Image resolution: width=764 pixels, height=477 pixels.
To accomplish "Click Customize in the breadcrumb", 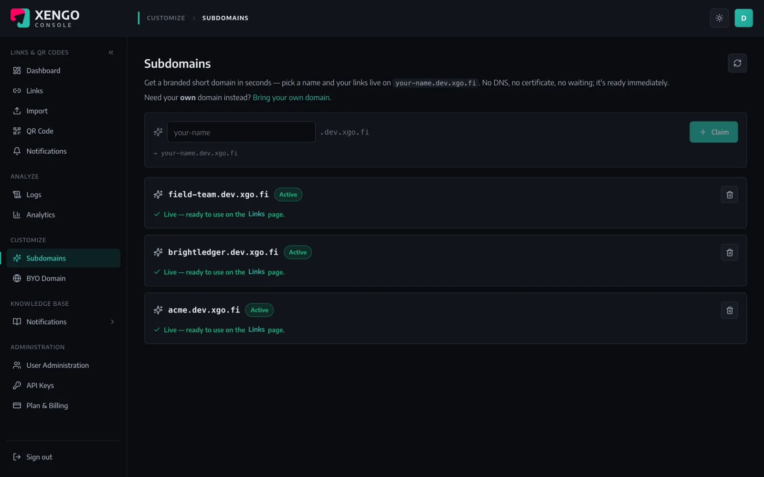I will pyautogui.click(x=166, y=18).
